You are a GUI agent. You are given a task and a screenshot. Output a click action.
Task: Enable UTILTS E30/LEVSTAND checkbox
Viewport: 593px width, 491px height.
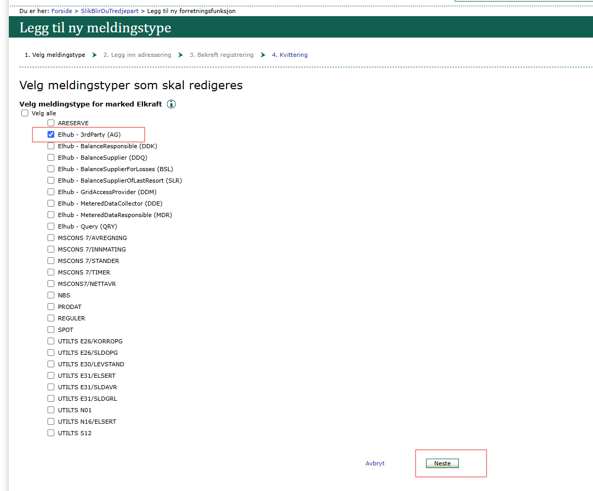(51, 364)
